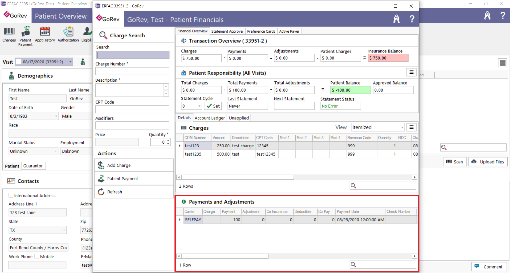Viewport: 510px width, 273px height.
Task: Click the patient icon next to Visit dropdown
Action: (x=83, y=62)
